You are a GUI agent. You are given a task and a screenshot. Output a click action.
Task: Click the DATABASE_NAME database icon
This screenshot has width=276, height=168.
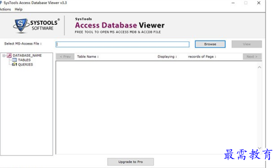pyautogui.click(x=9, y=56)
